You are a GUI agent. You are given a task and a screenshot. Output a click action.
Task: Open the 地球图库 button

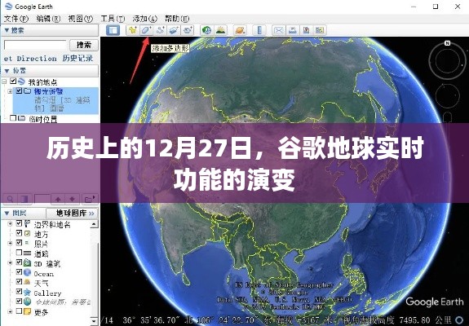(x=72, y=213)
